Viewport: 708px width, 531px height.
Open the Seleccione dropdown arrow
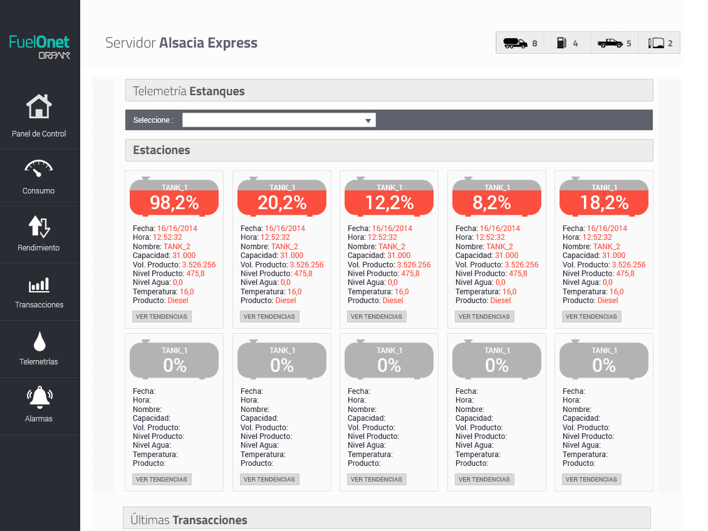368,120
